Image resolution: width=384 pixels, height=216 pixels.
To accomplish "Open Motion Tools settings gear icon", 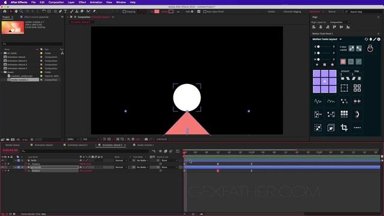I will pos(379,39).
